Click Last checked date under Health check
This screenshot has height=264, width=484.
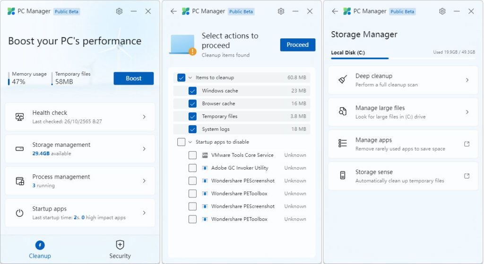pyautogui.click(x=67, y=121)
